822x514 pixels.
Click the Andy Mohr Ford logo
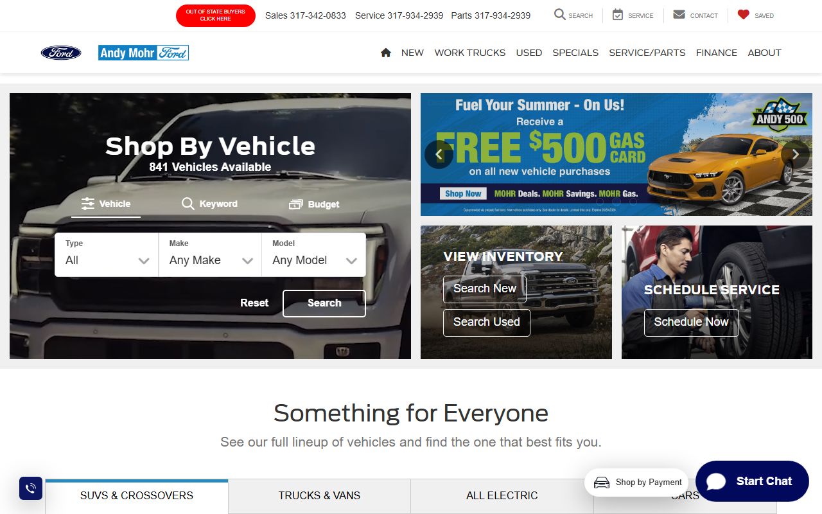pyautogui.click(x=143, y=53)
